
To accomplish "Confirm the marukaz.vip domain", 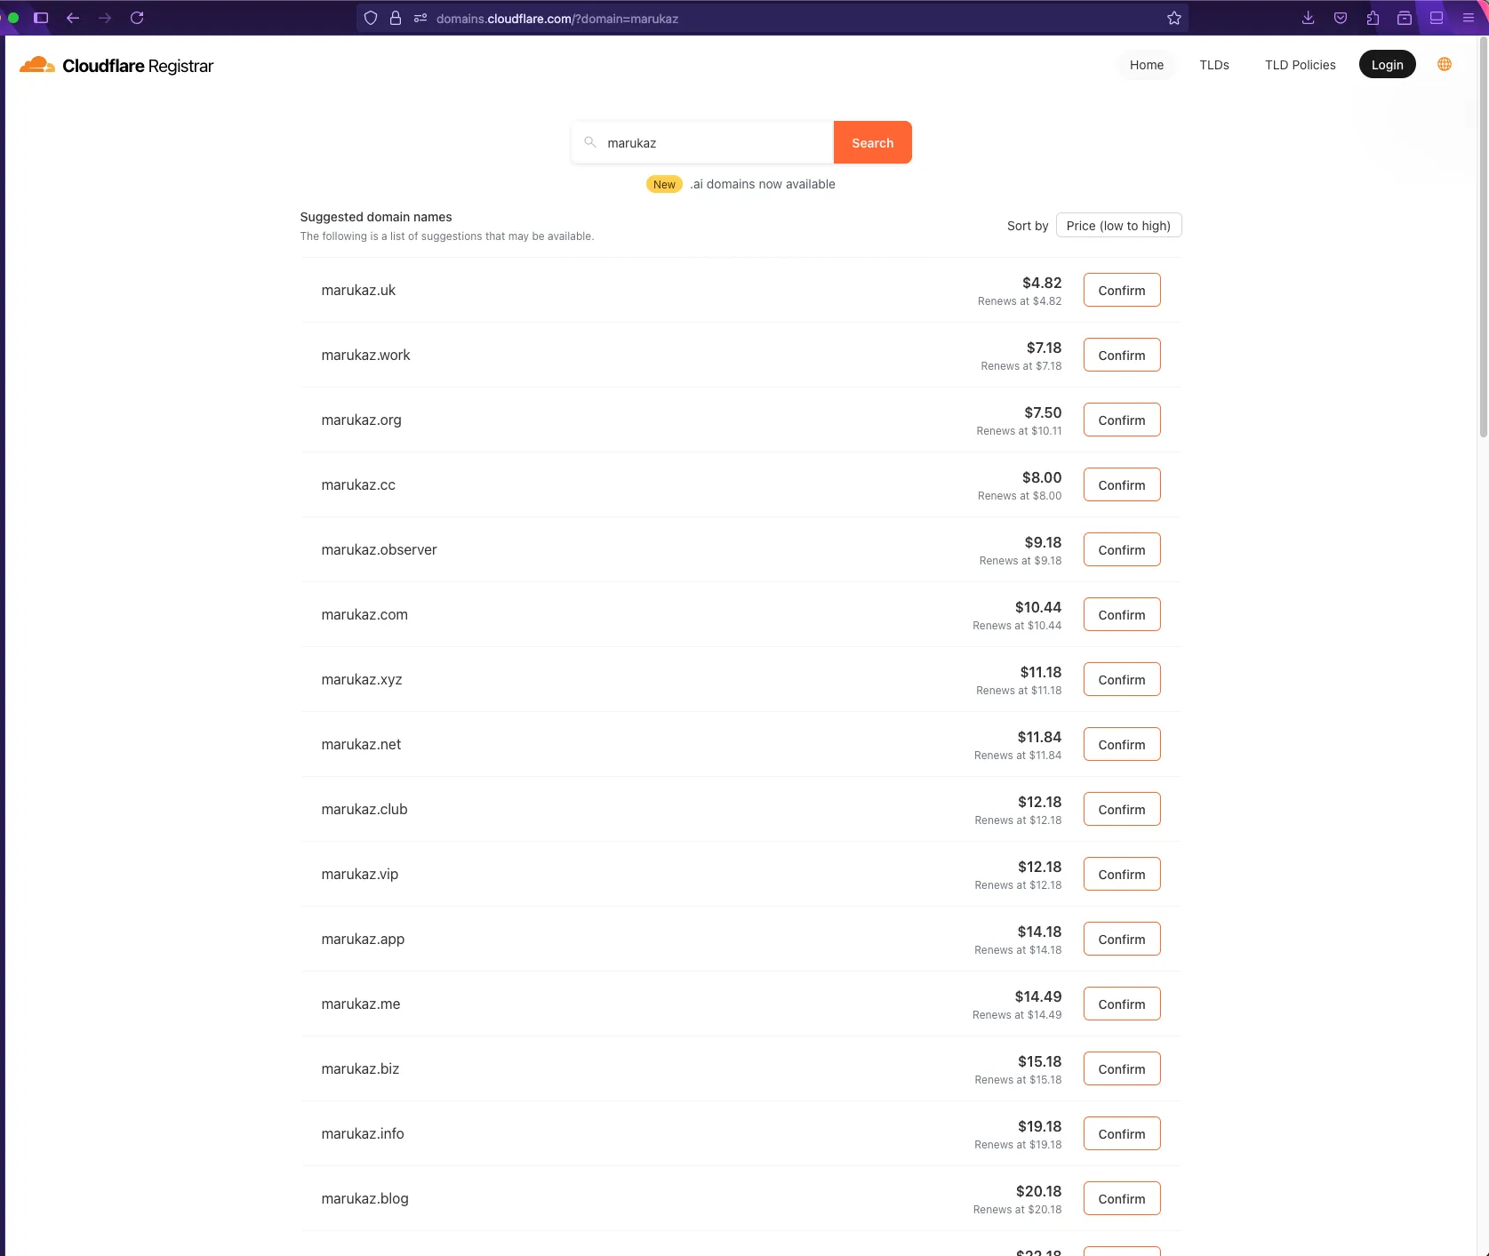I will pyautogui.click(x=1122, y=874).
